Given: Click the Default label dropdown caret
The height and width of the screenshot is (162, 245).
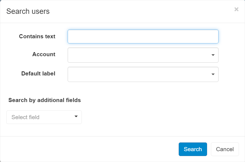Looking at the screenshot, I should (x=213, y=74).
